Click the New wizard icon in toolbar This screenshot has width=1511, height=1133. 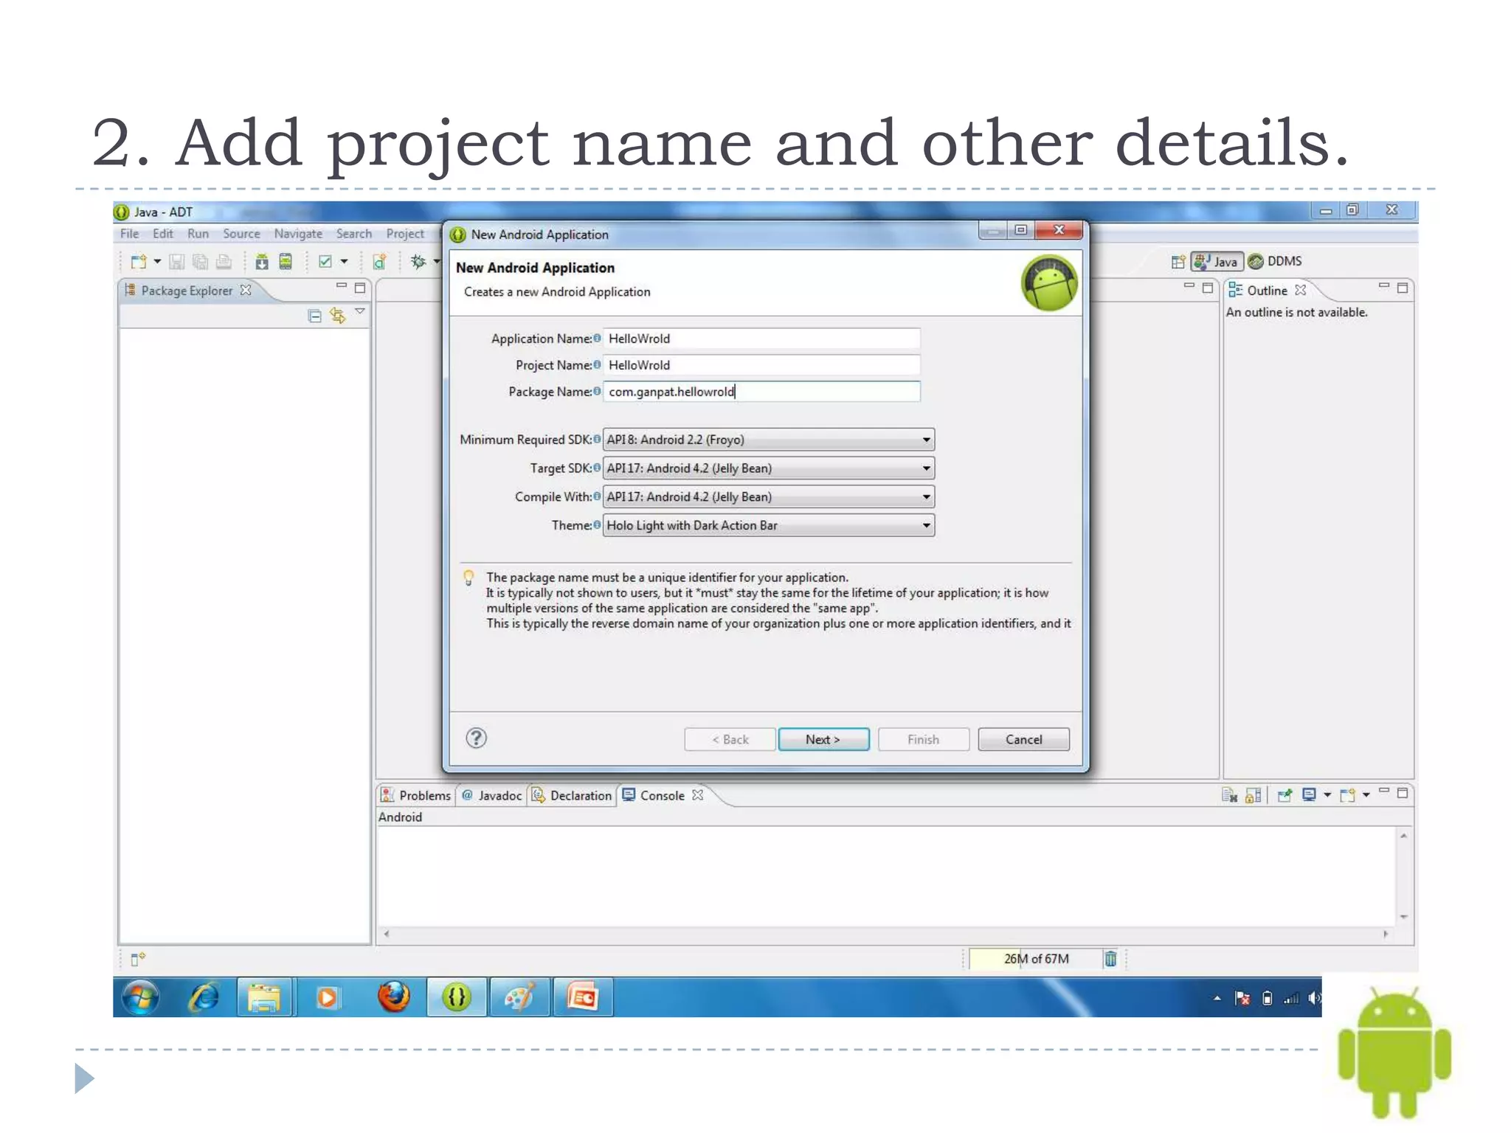[x=138, y=262]
